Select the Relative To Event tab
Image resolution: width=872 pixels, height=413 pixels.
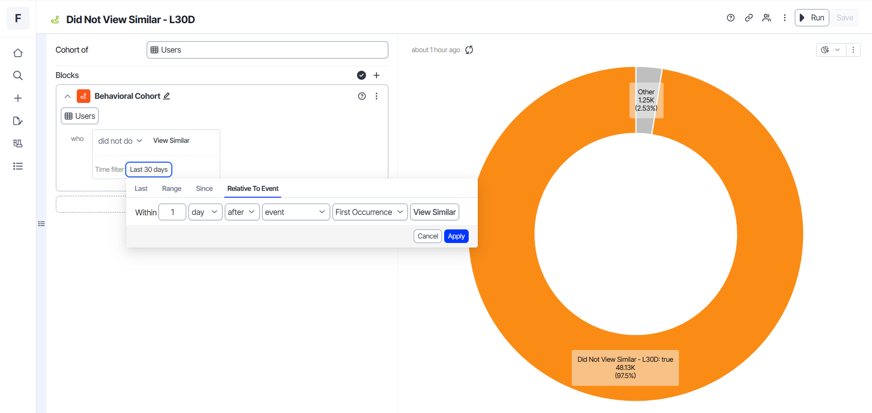coord(253,189)
